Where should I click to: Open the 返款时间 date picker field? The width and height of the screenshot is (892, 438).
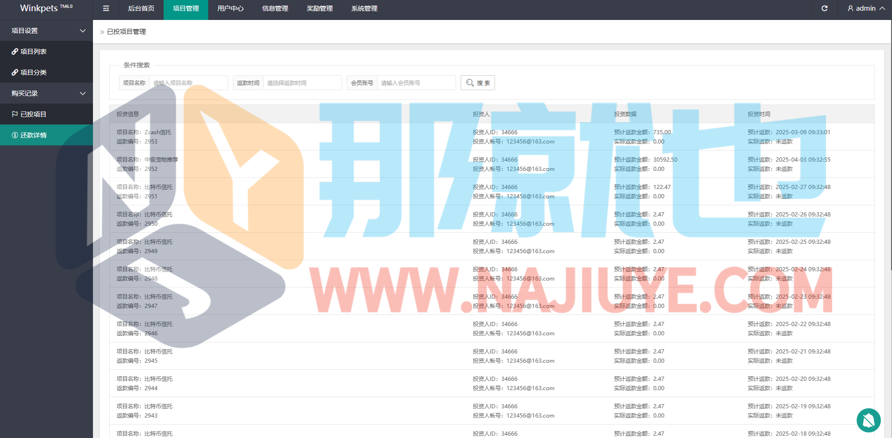pyautogui.click(x=302, y=83)
